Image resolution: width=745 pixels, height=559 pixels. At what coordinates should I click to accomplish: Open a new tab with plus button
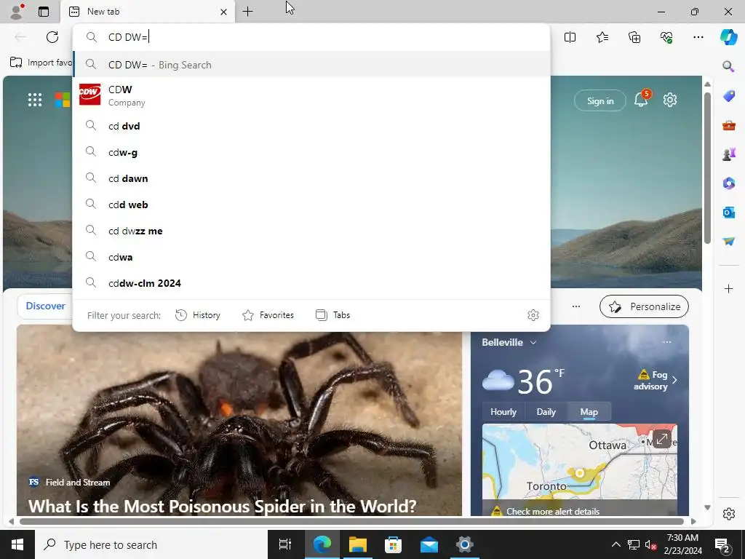247,12
